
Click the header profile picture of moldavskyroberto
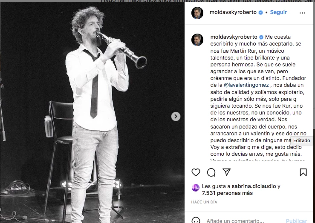coord(197,13)
